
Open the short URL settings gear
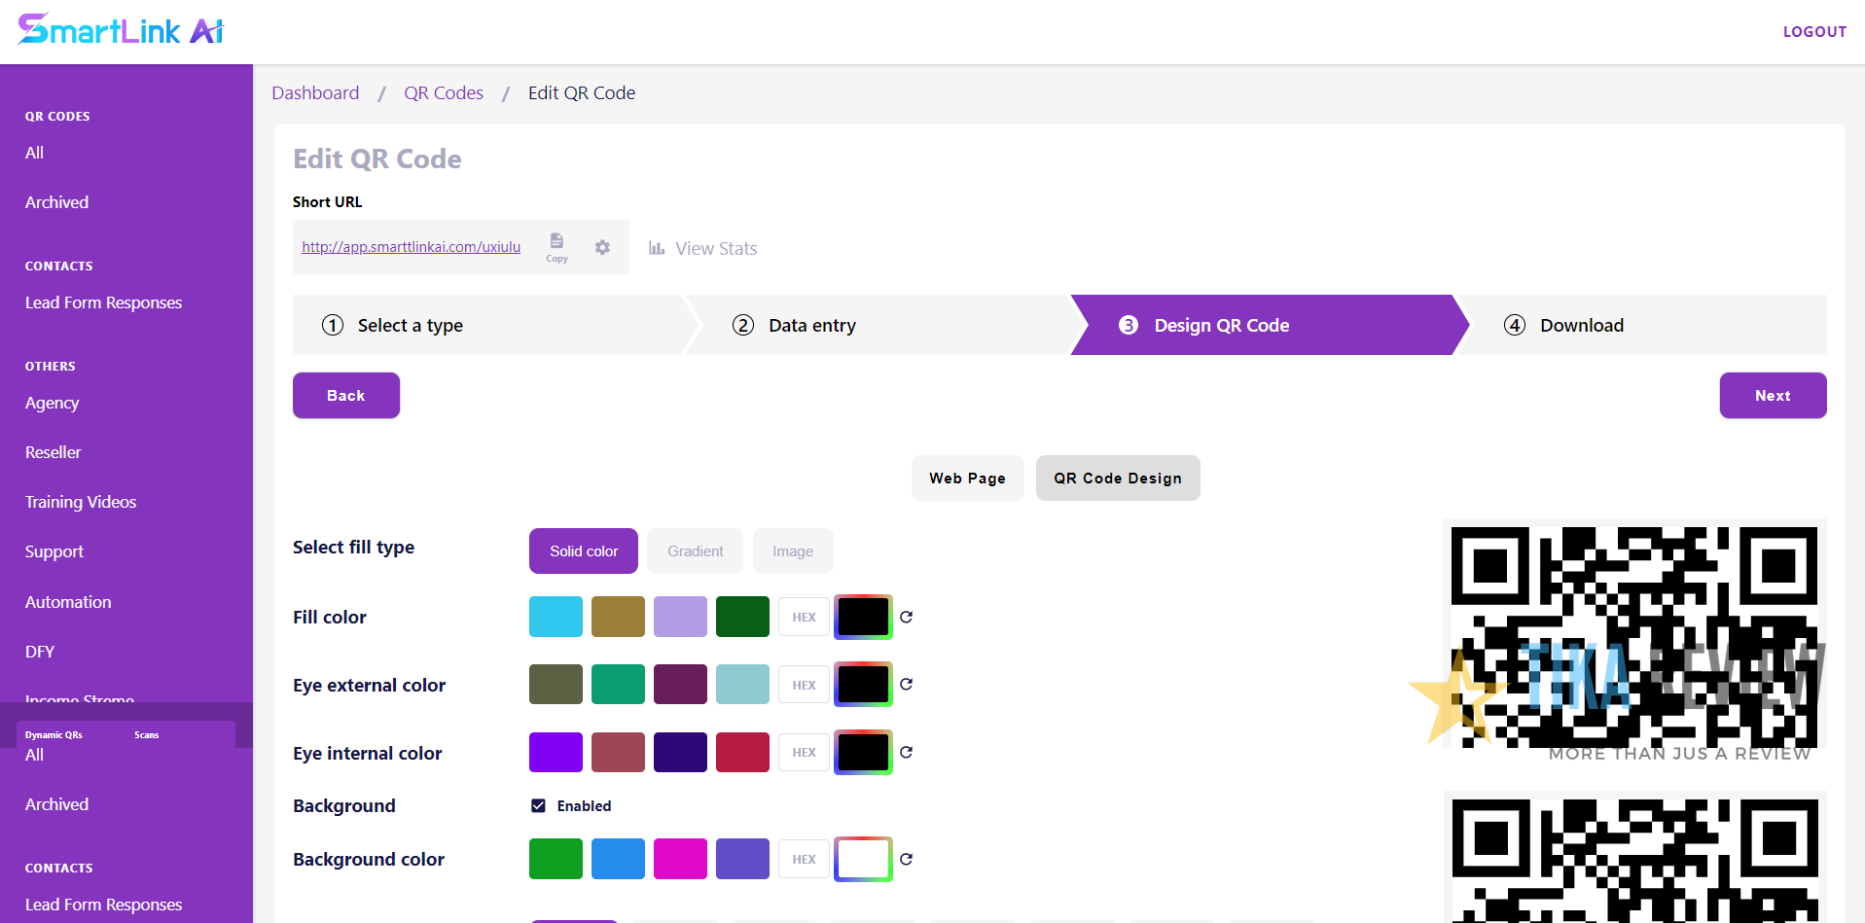(x=602, y=247)
